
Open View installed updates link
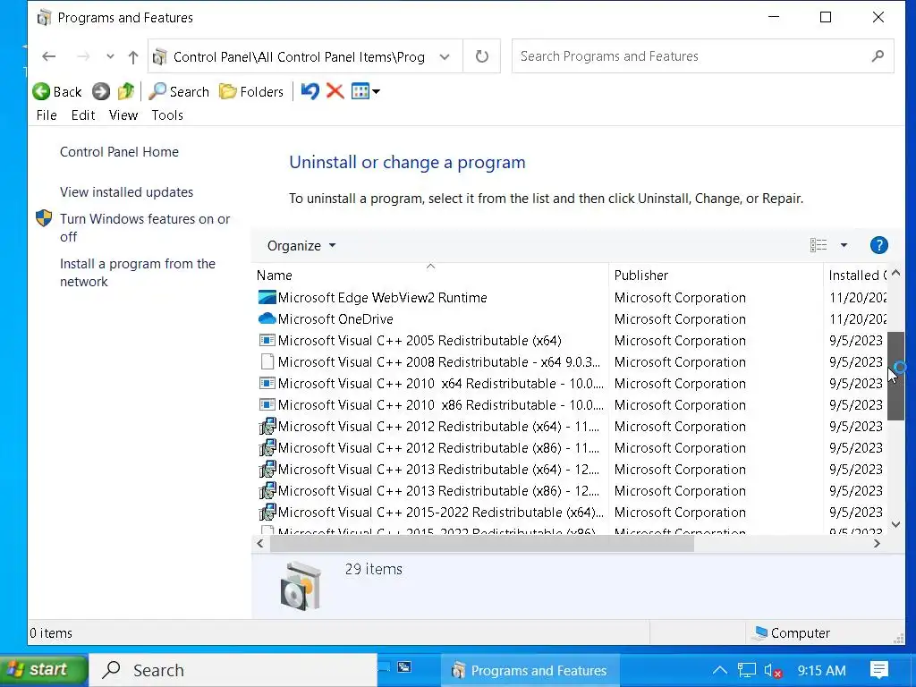(126, 192)
